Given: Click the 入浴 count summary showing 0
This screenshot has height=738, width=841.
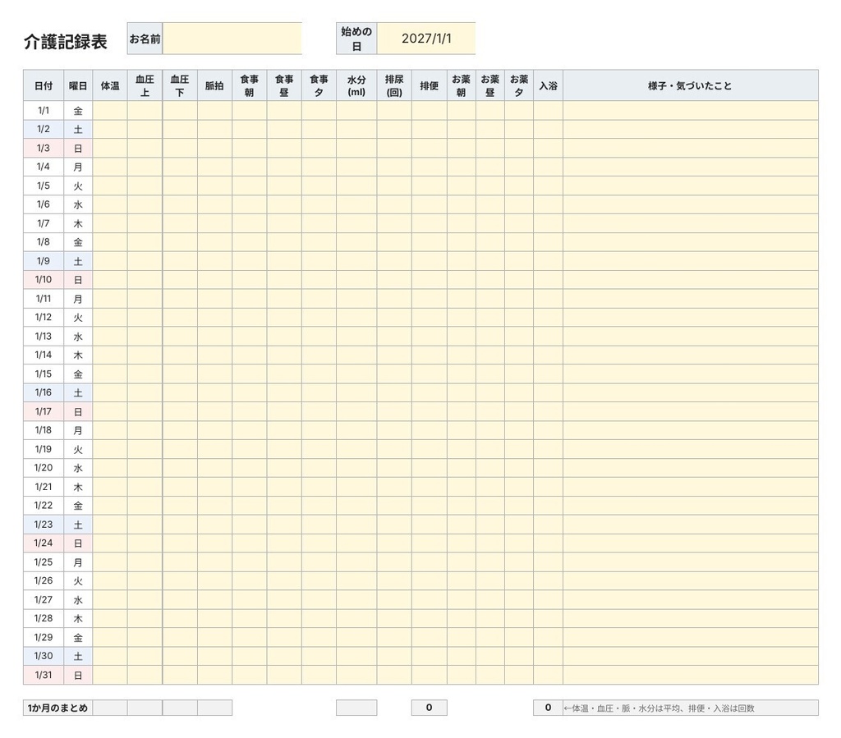Looking at the screenshot, I should pos(548,708).
